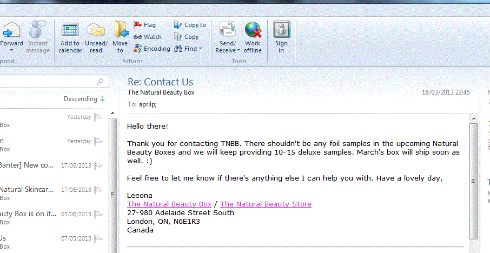Click the search magnifier icon

point(100,82)
